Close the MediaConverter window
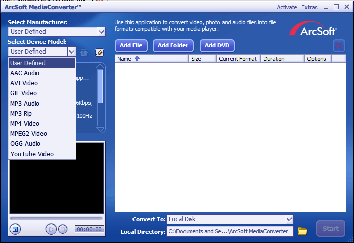This screenshot has width=354, height=243. click(x=347, y=7)
